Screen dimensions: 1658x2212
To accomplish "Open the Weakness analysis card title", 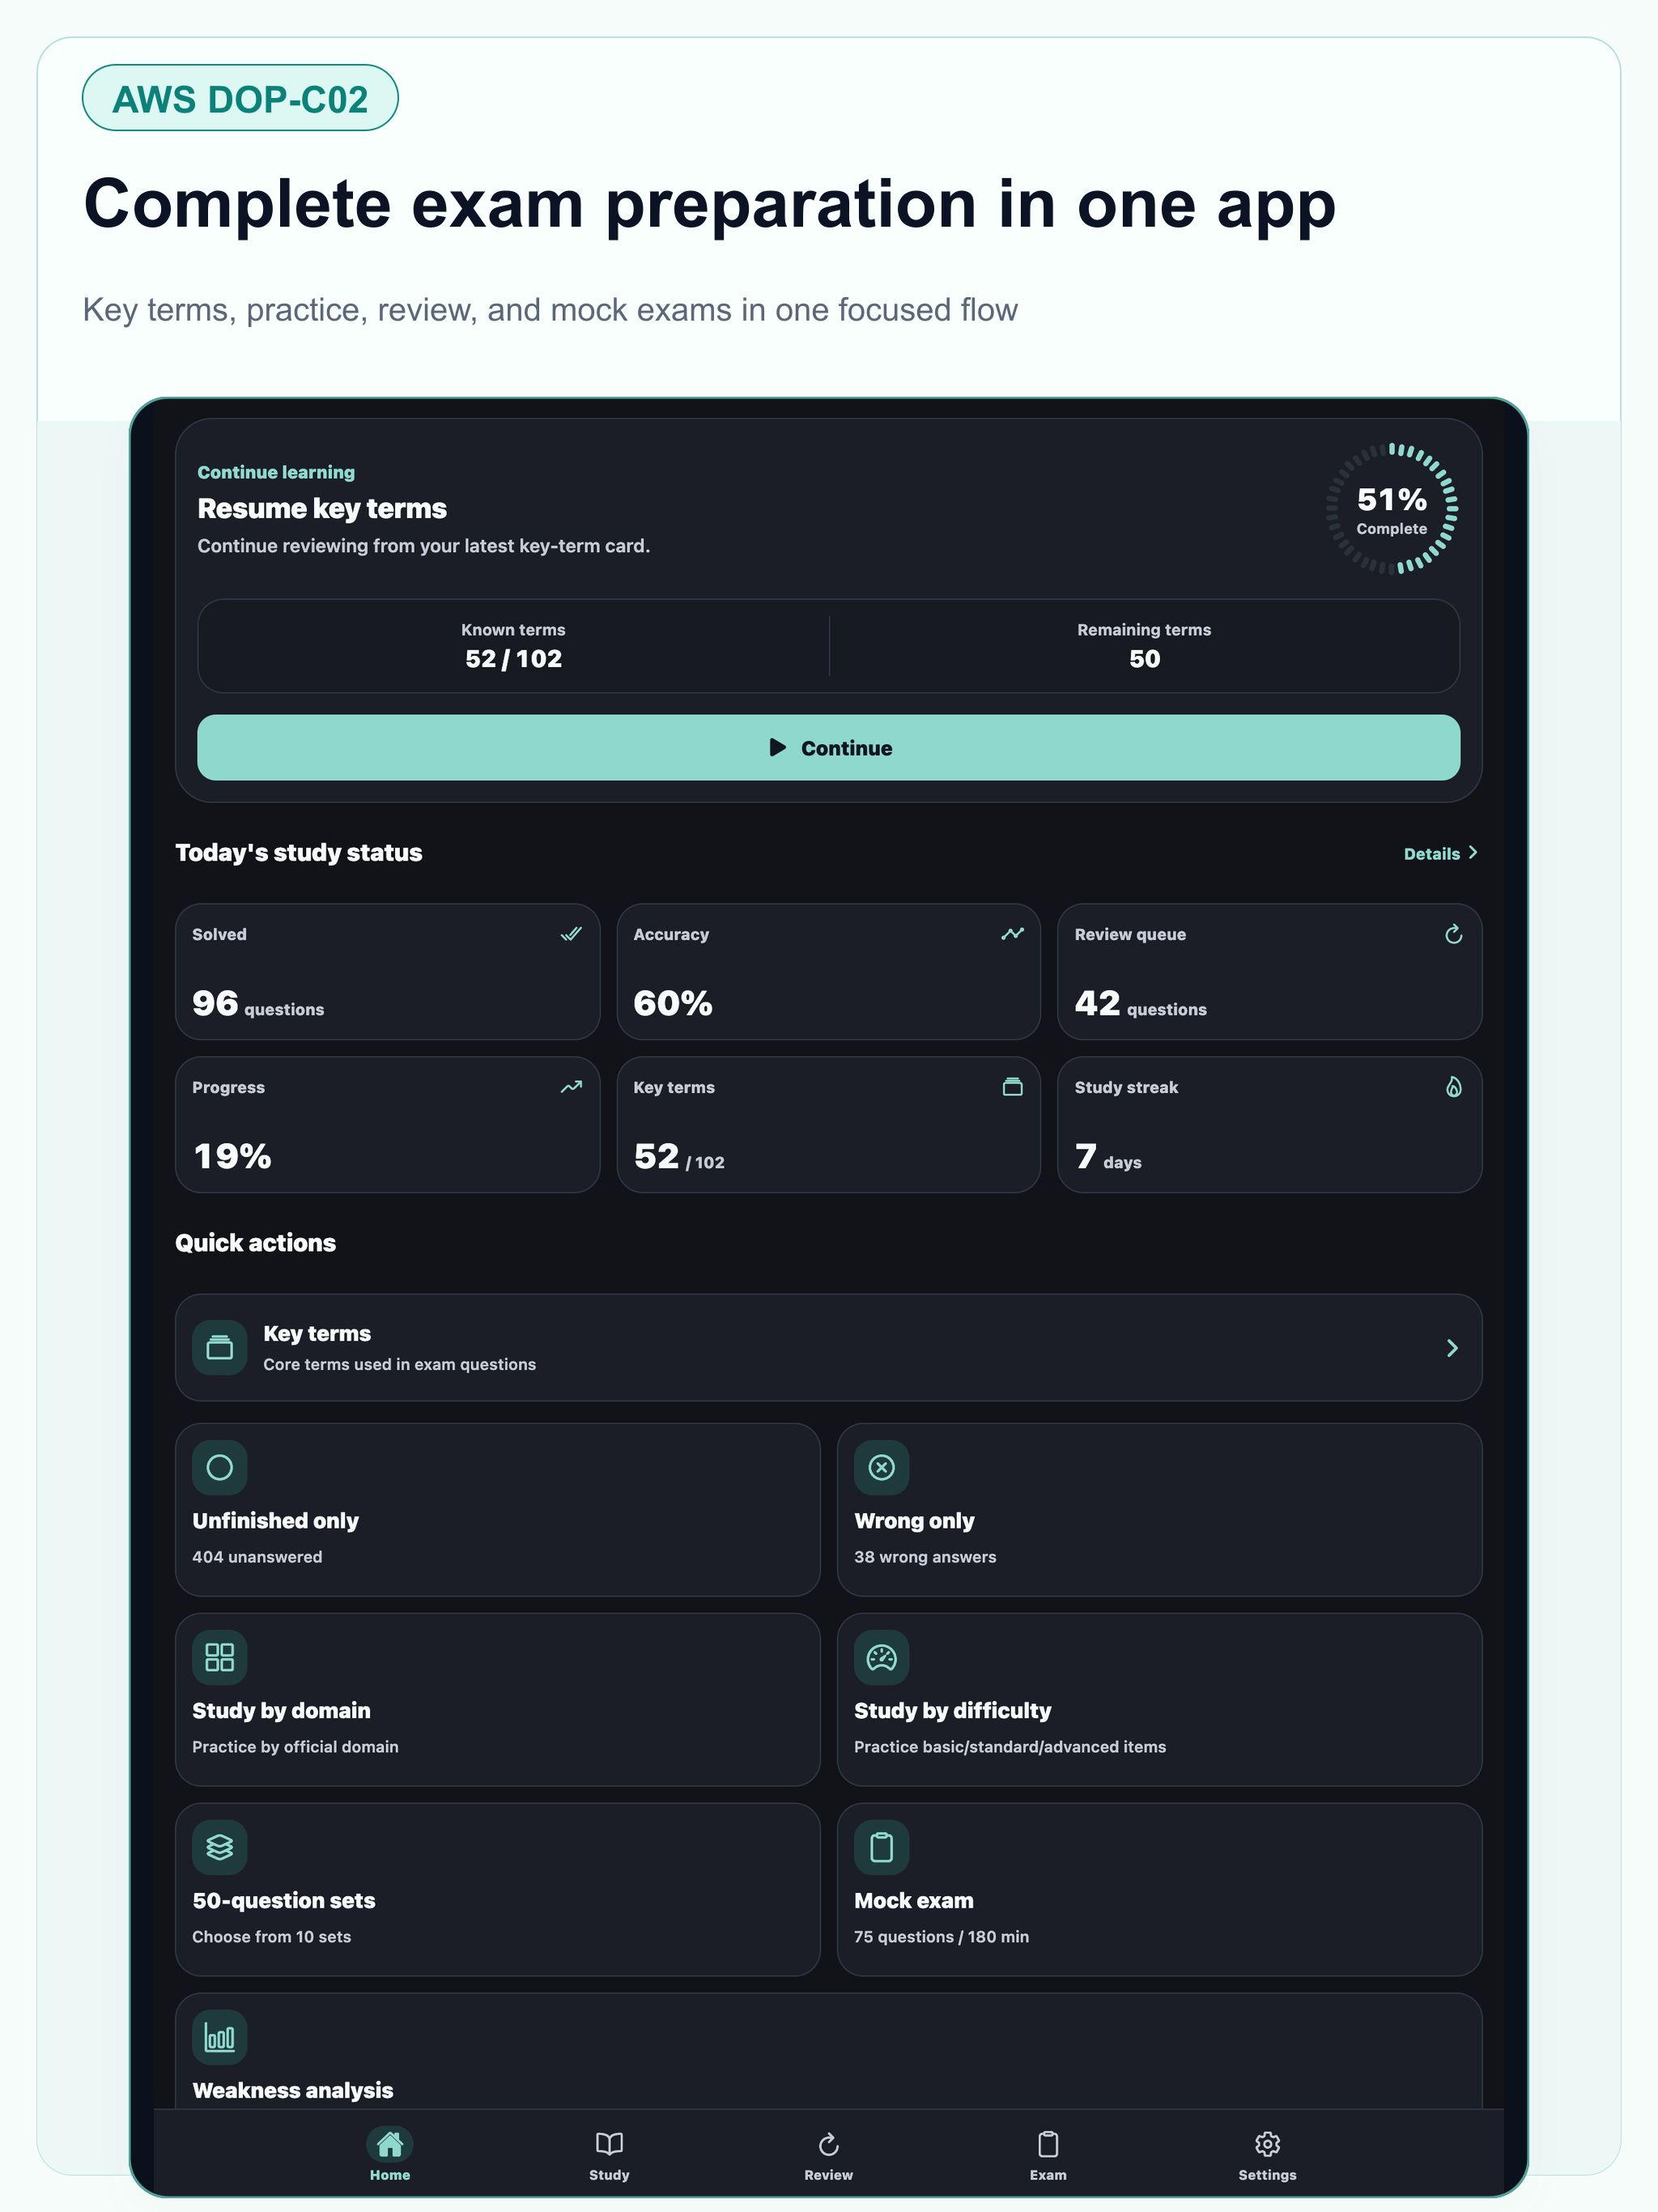I will [x=292, y=2090].
